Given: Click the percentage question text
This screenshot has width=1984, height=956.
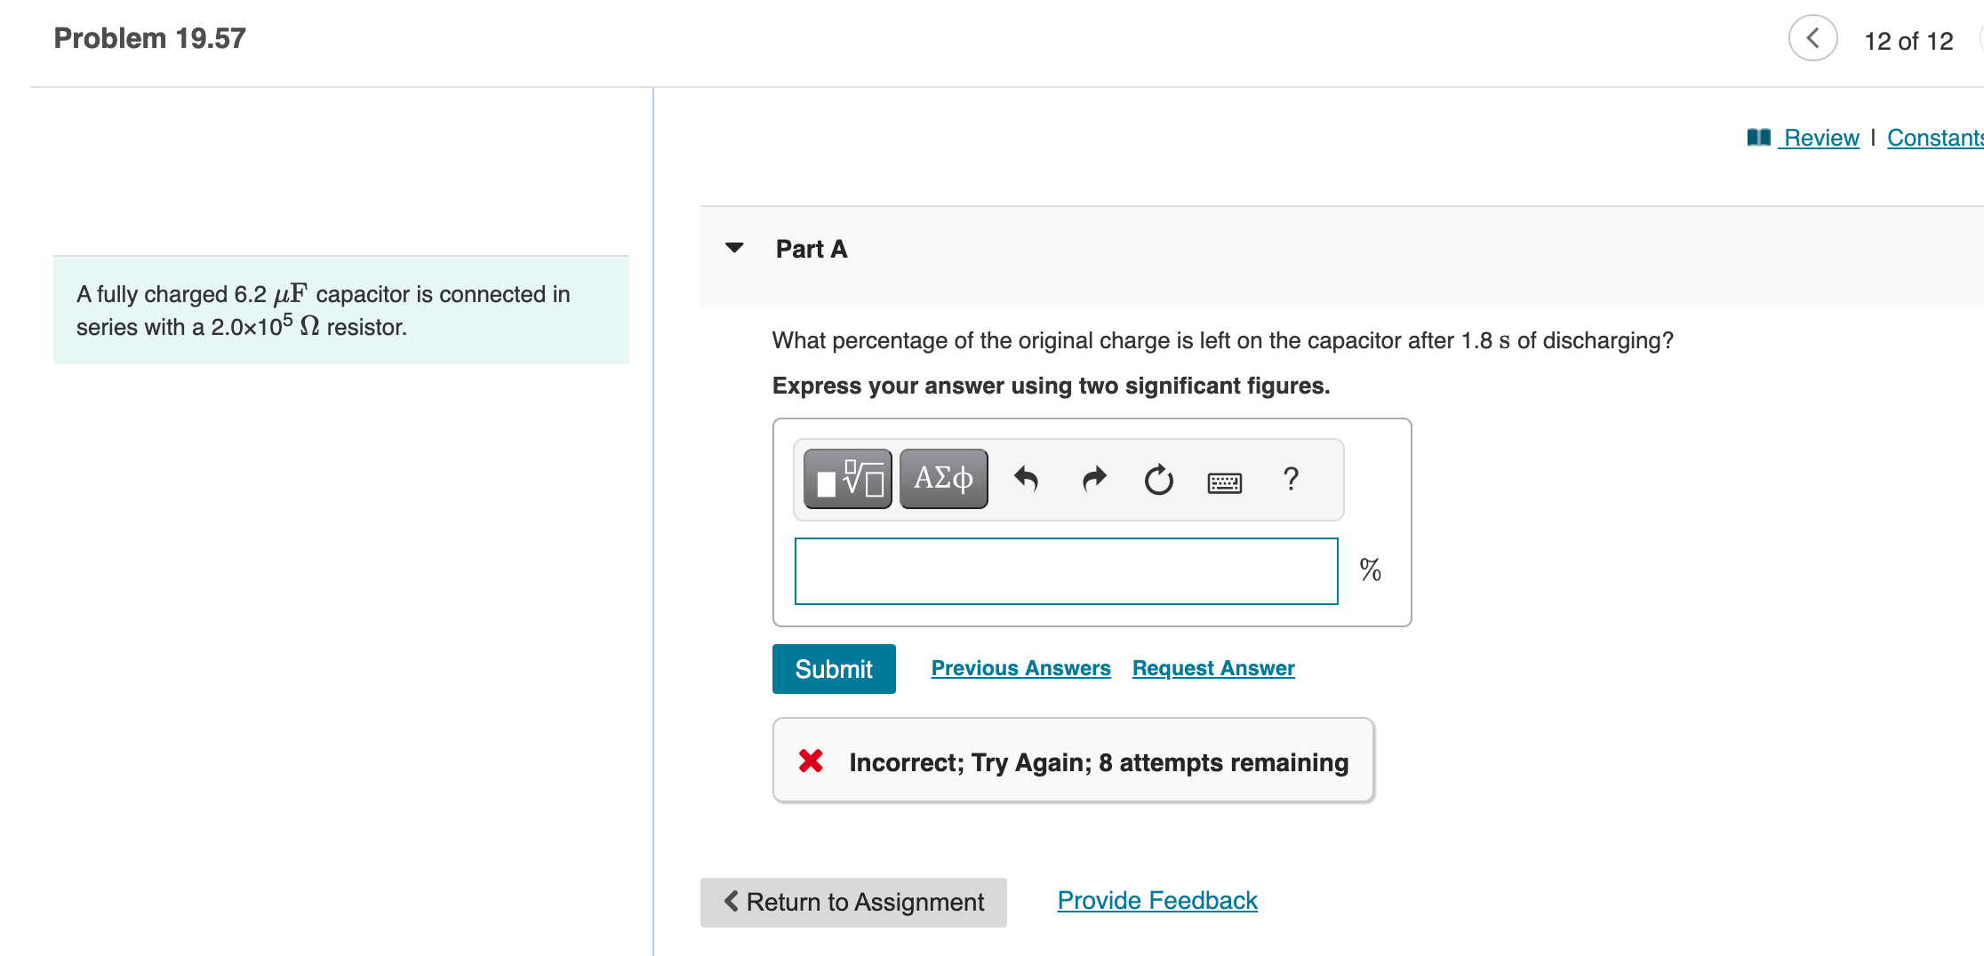Looking at the screenshot, I should pos(1222,340).
